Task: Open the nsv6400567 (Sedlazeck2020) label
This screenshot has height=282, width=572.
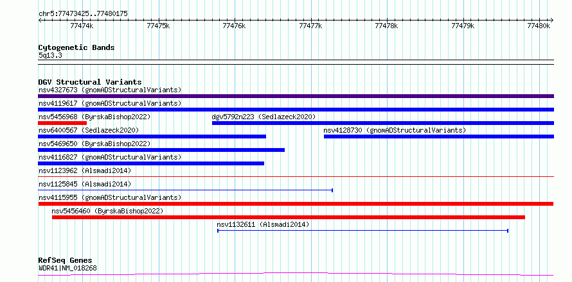Action: [89, 130]
